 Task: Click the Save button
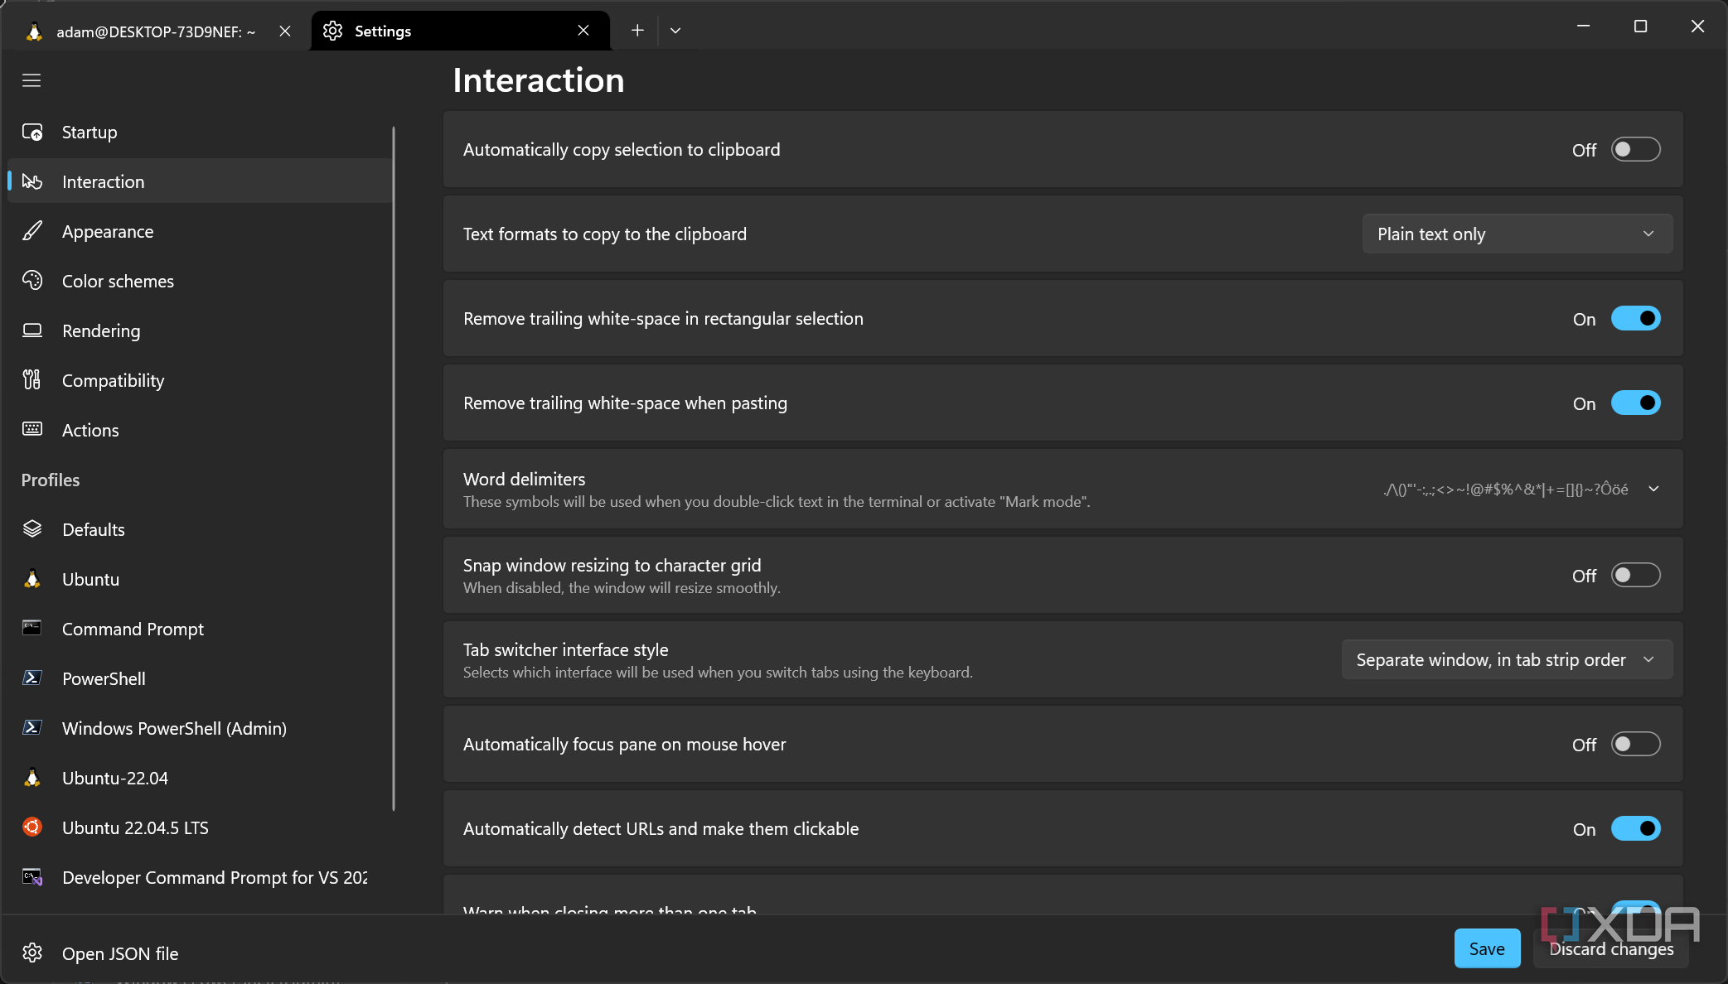(x=1487, y=949)
